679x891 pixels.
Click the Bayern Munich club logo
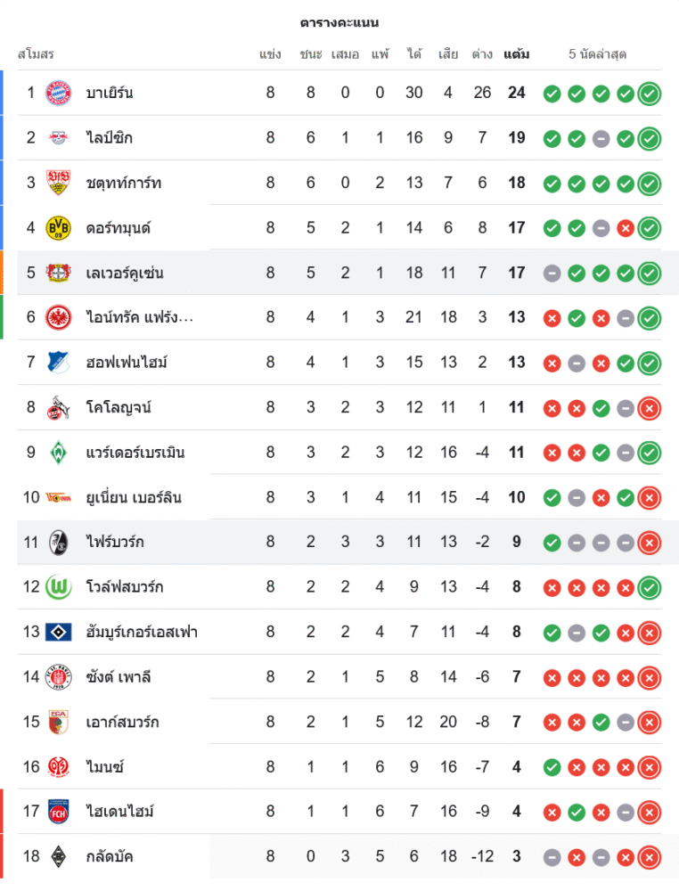click(58, 93)
